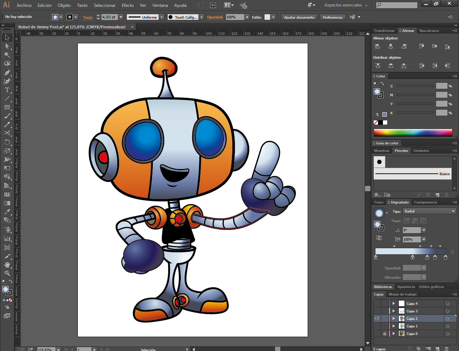Click the gradient ramp slider bar
This screenshot has width=459, height=351.
click(411, 251)
